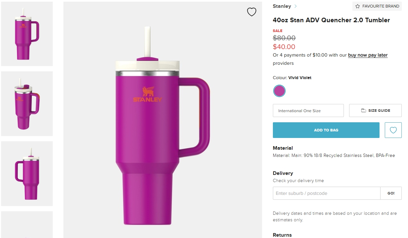
Task: Open the buy now pay later link
Action: 368,55
